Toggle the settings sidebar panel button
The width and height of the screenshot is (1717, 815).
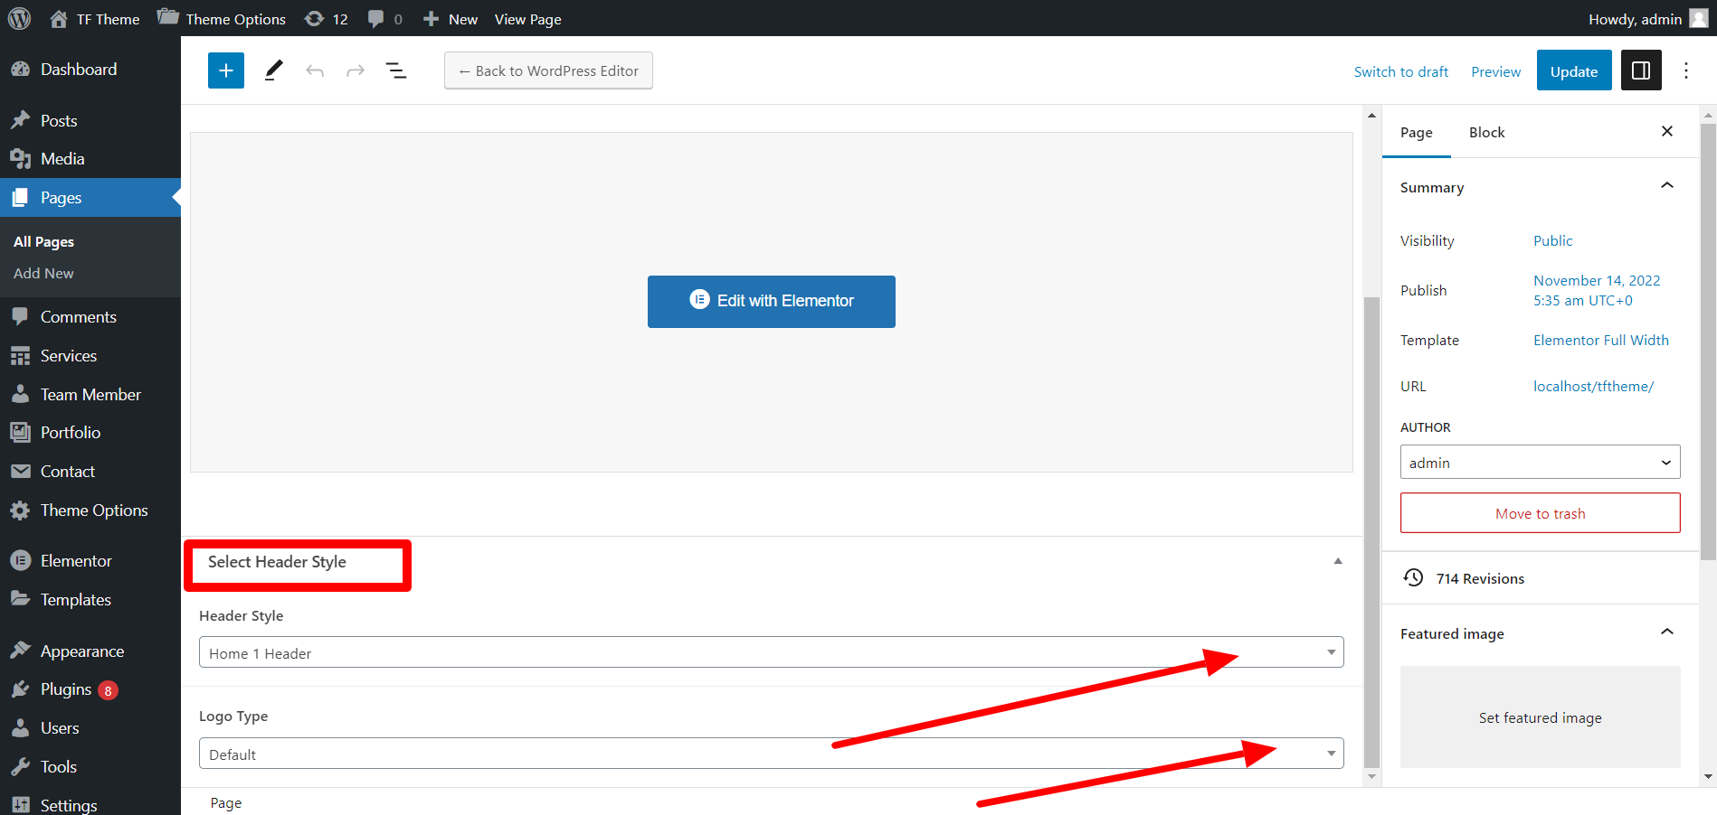coord(1641,70)
